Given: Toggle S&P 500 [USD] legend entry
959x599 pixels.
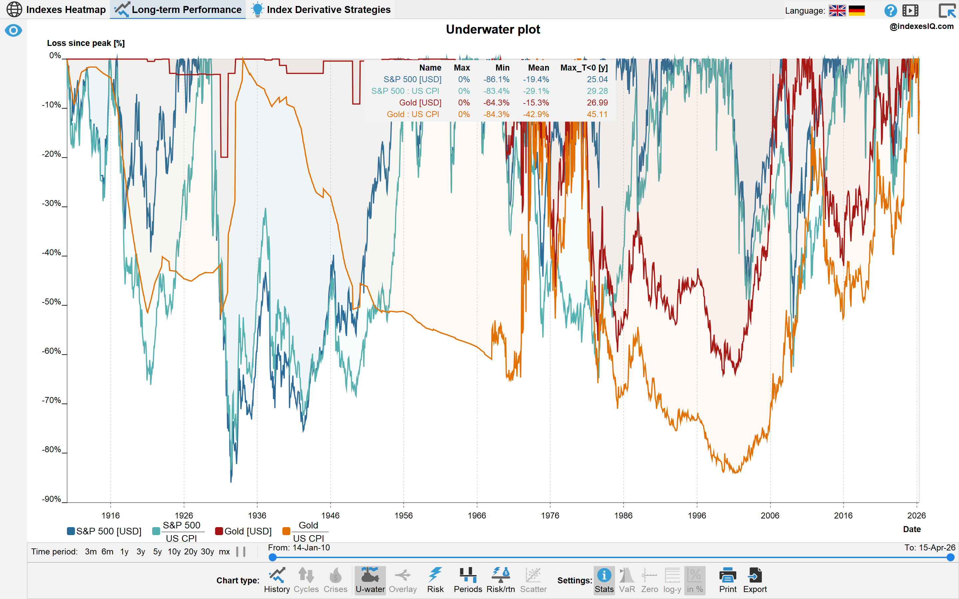Looking at the screenshot, I should [104, 531].
